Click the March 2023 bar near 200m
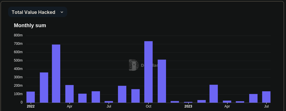Viewport: 286px width, 111px height. click(x=214, y=94)
